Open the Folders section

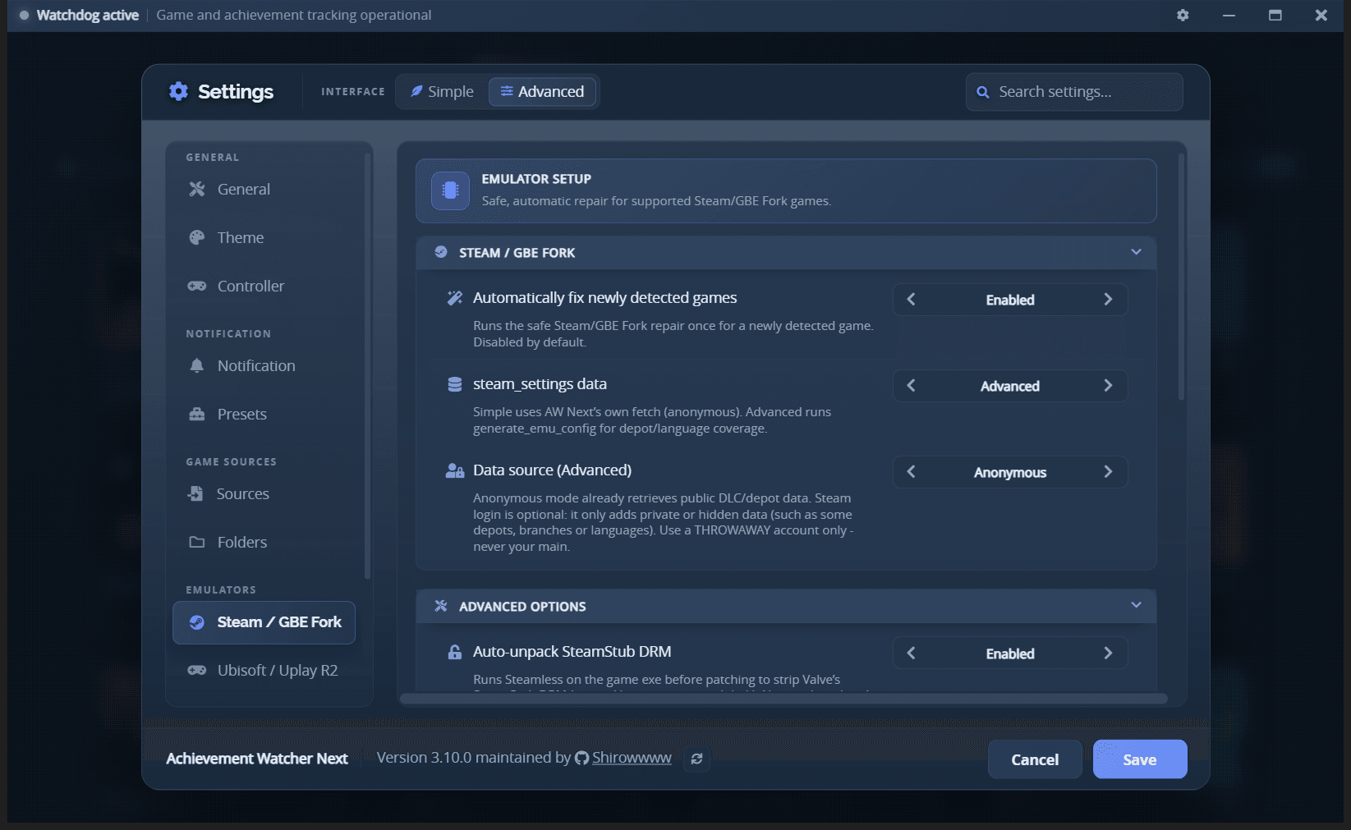(264, 542)
